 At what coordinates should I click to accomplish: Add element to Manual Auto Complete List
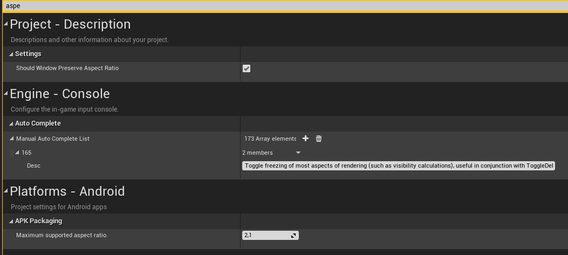305,139
